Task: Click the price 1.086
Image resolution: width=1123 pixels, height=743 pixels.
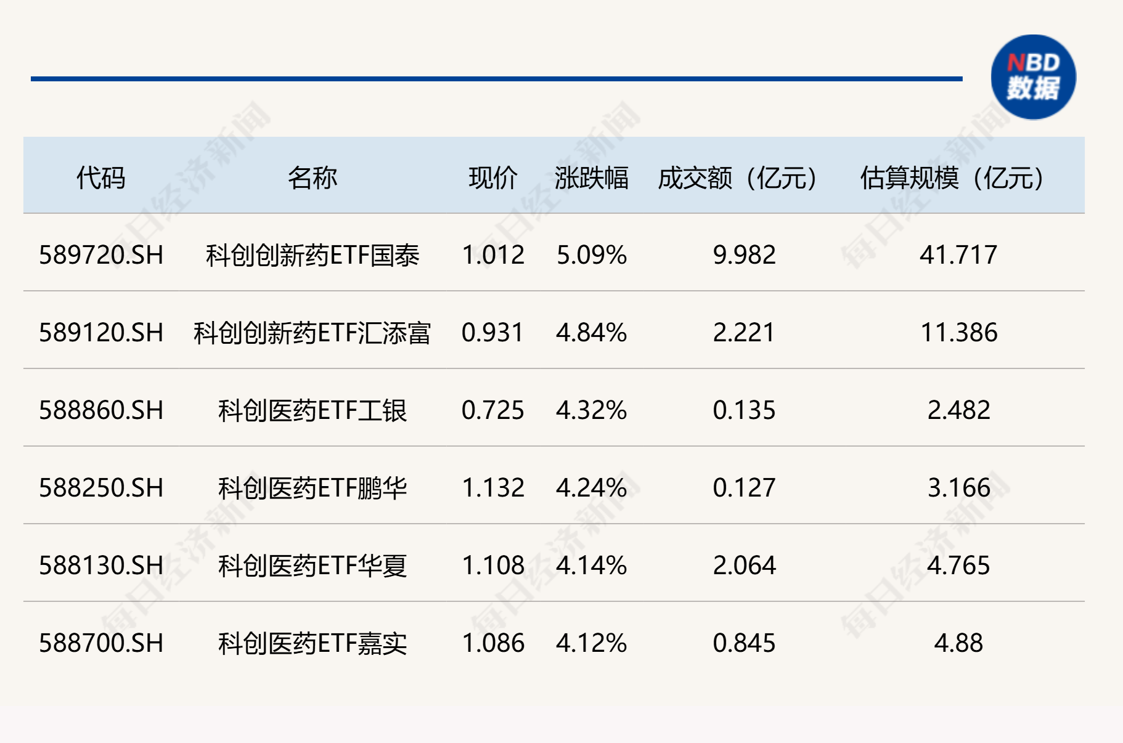Action: click(x=493, y=643)
